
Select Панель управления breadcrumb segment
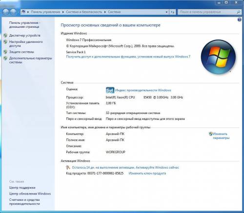click(45, 12)
